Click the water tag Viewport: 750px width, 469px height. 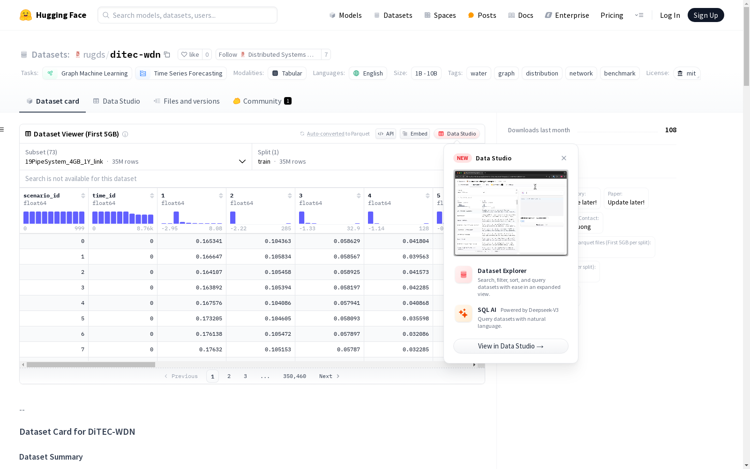(x=479, y=73)
